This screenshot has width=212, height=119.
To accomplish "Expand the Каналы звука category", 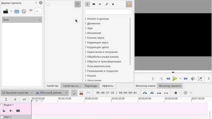I will (85, 38).
